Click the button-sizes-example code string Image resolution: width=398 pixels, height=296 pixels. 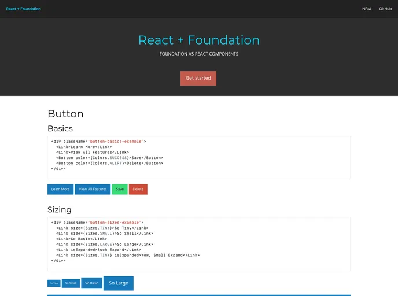point(115,223)
